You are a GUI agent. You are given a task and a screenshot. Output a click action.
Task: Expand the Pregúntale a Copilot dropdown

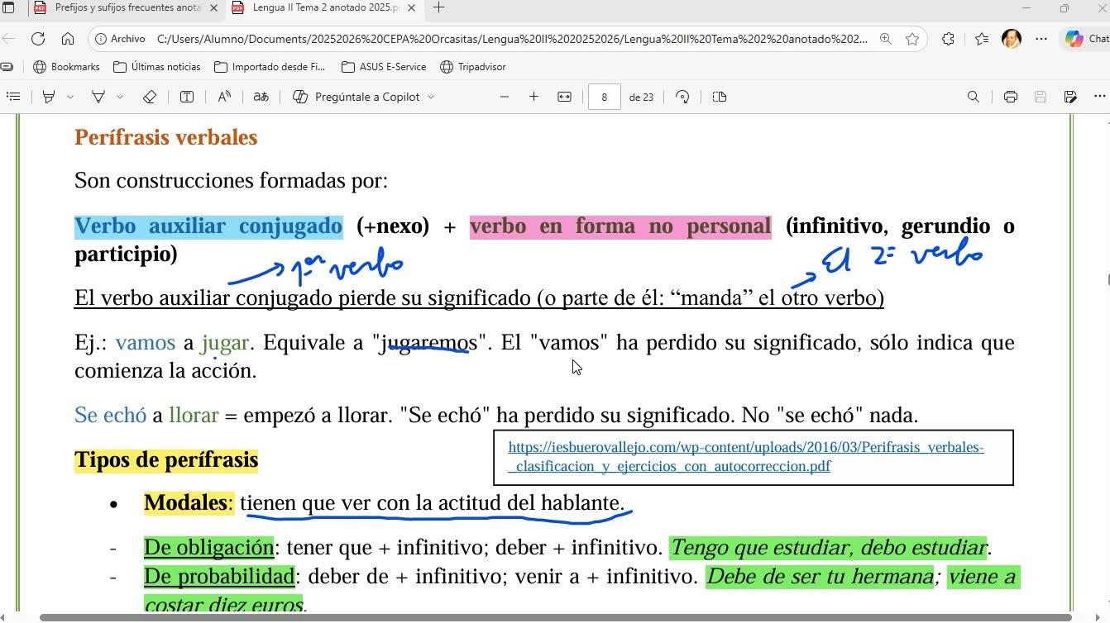pyautogui.click(x=431, y=97)
